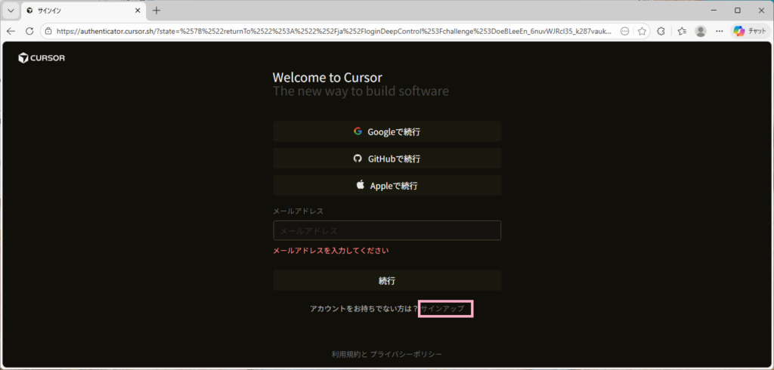Open the address bar's three-dot options icon
The width and height of the screenshot is (774, 370).
click(x=624, y=31)
